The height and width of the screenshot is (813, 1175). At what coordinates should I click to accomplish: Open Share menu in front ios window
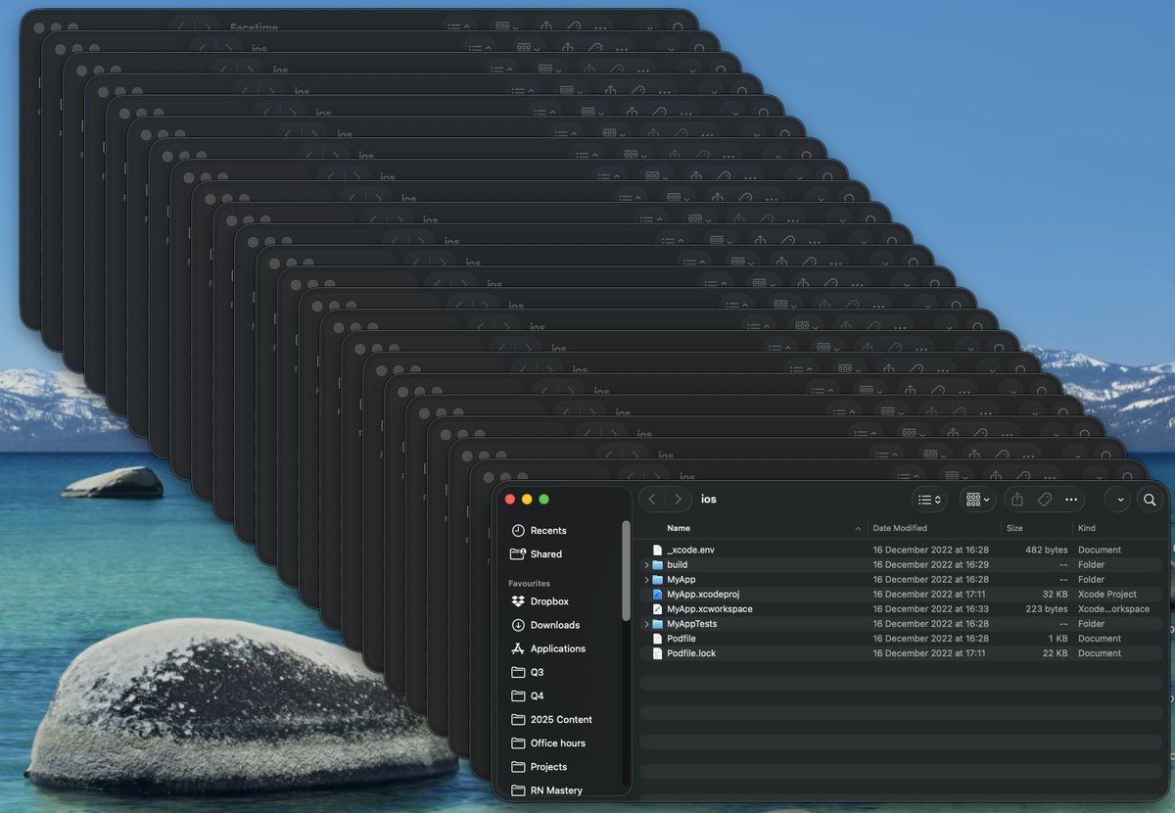tap(1017, 500)
